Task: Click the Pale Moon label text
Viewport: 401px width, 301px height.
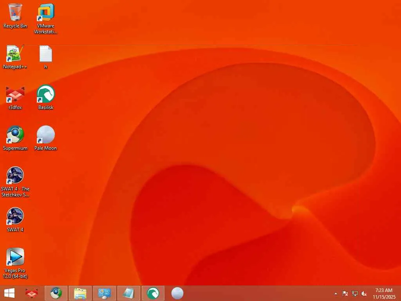Action: point(45,148)
